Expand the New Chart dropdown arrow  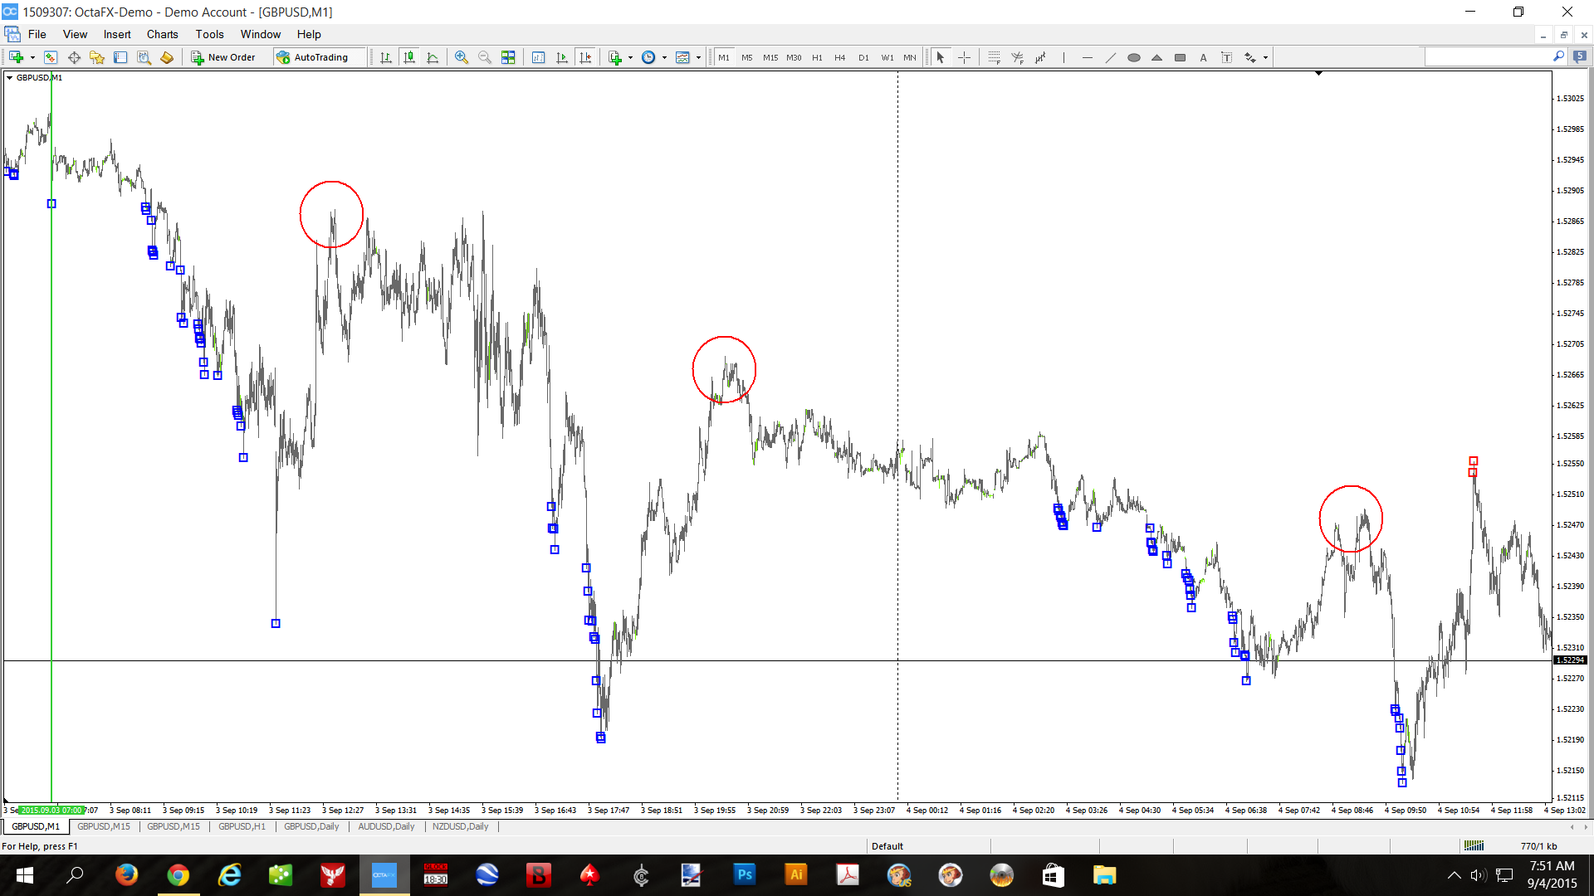pos(32,57)
